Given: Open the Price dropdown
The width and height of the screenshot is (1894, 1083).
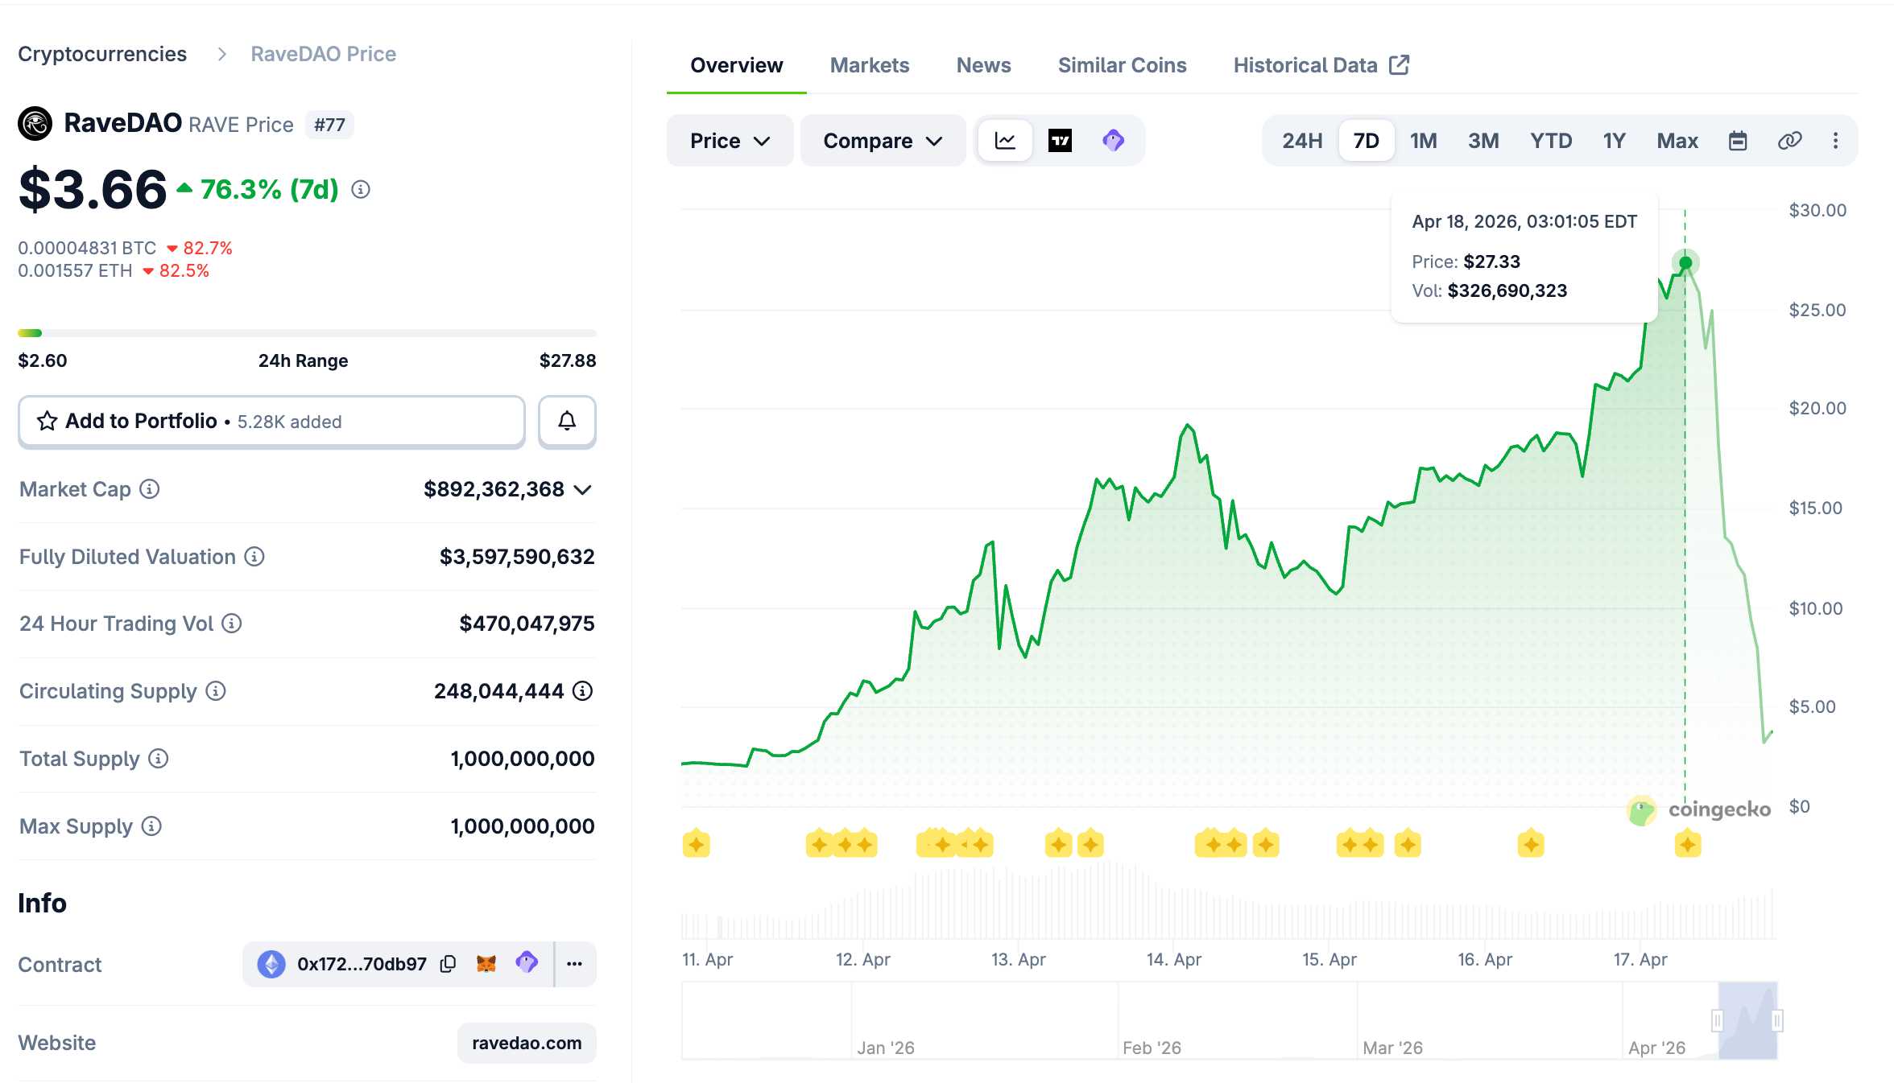Looking at the screenshot, I should [x=730, y=141].
